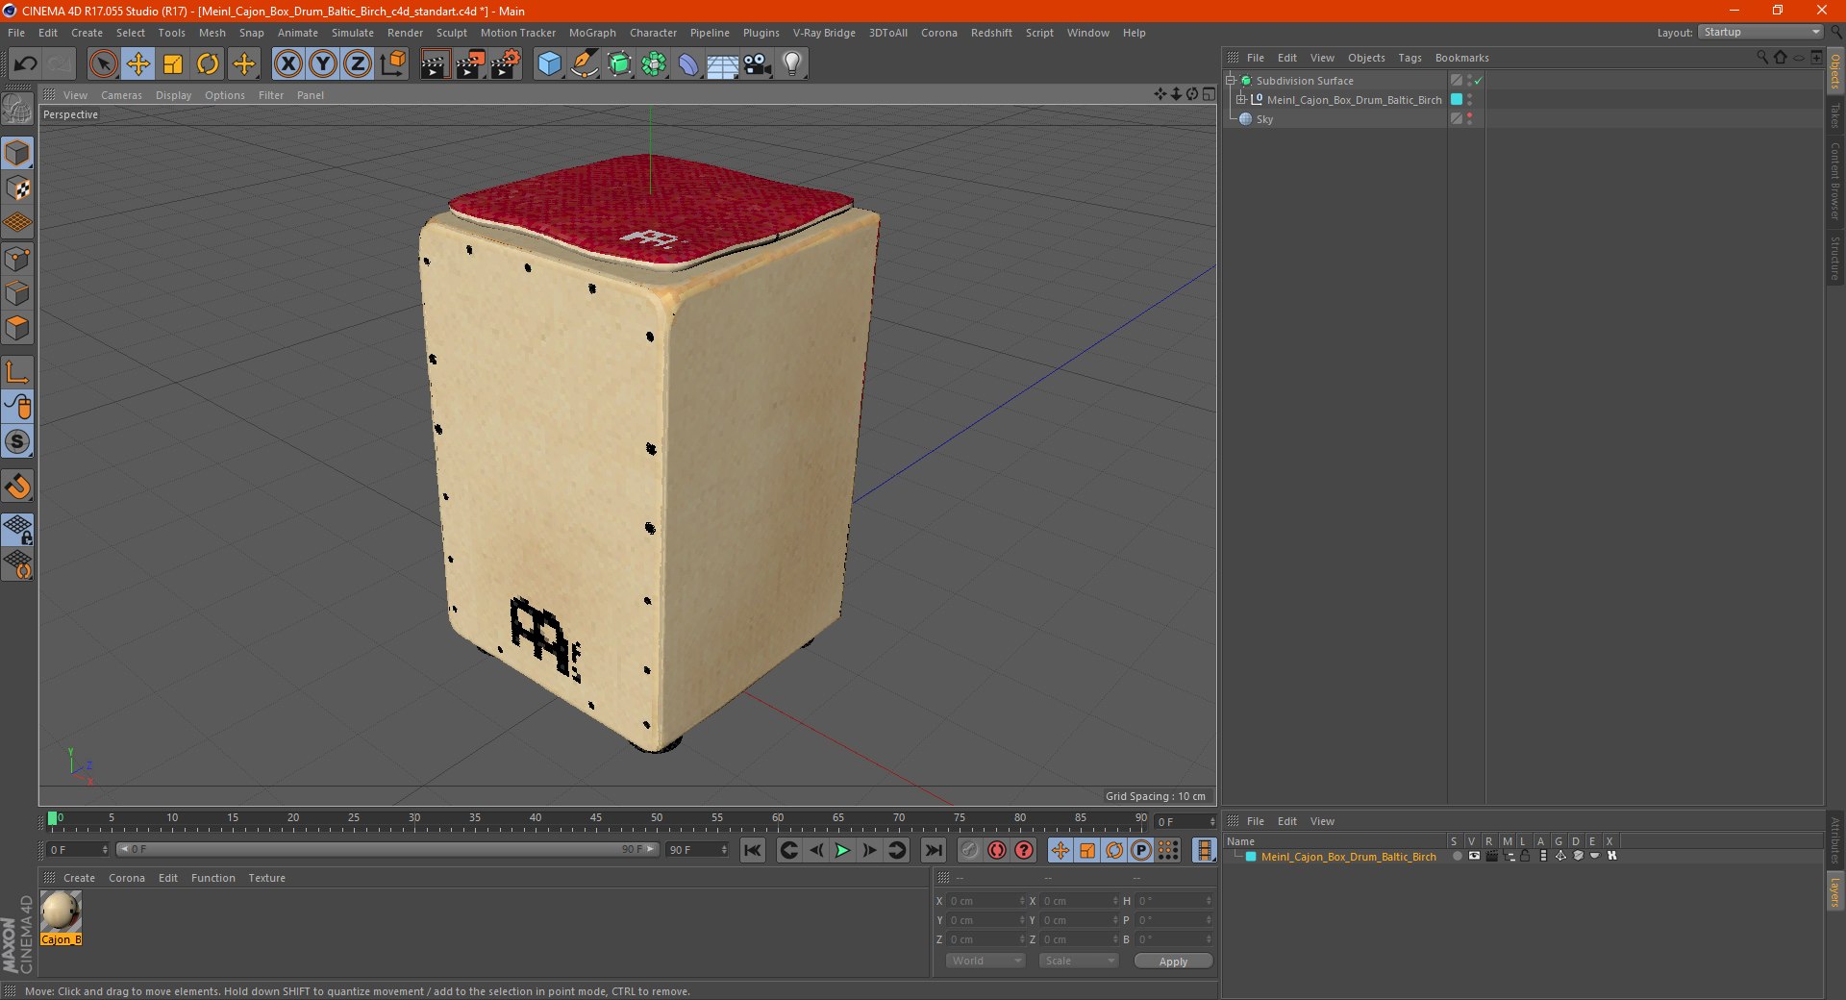
Task: Play animation forward
Action: 842,850
